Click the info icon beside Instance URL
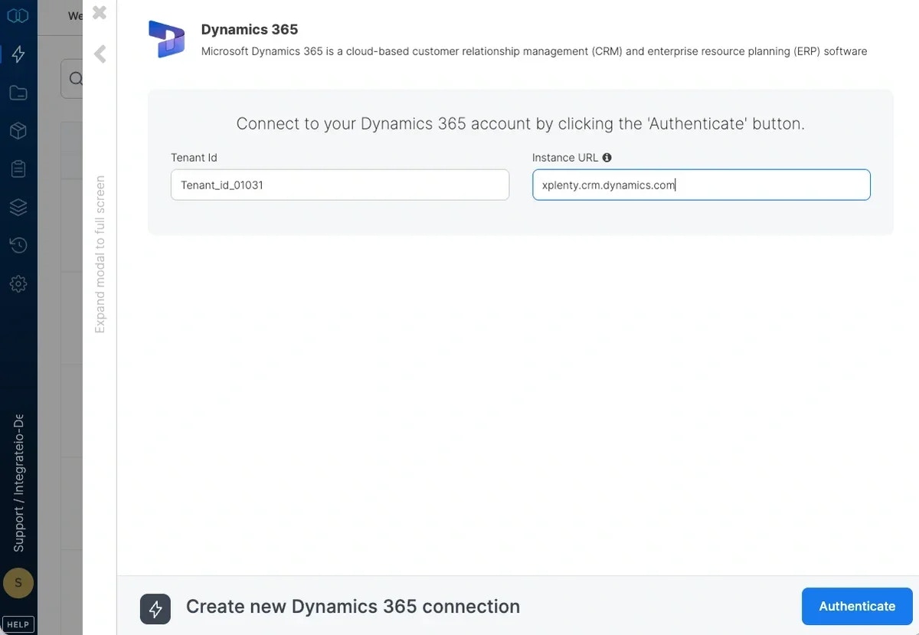 click(x=607, y=157)
